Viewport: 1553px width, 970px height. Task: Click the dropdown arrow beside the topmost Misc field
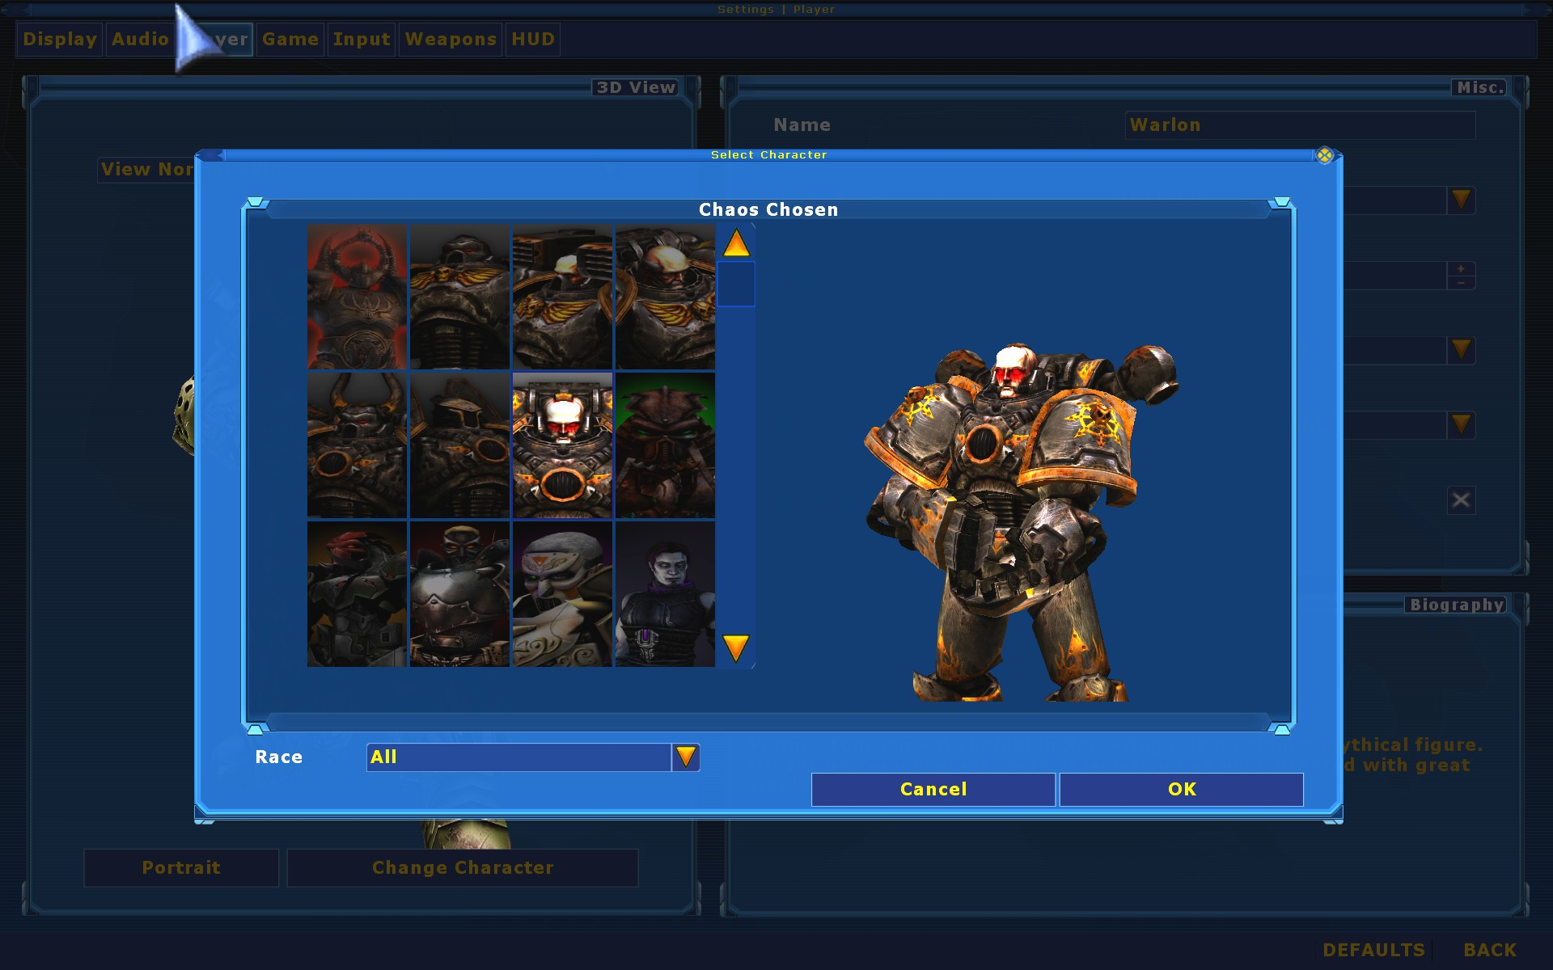tap(1461, 200)
